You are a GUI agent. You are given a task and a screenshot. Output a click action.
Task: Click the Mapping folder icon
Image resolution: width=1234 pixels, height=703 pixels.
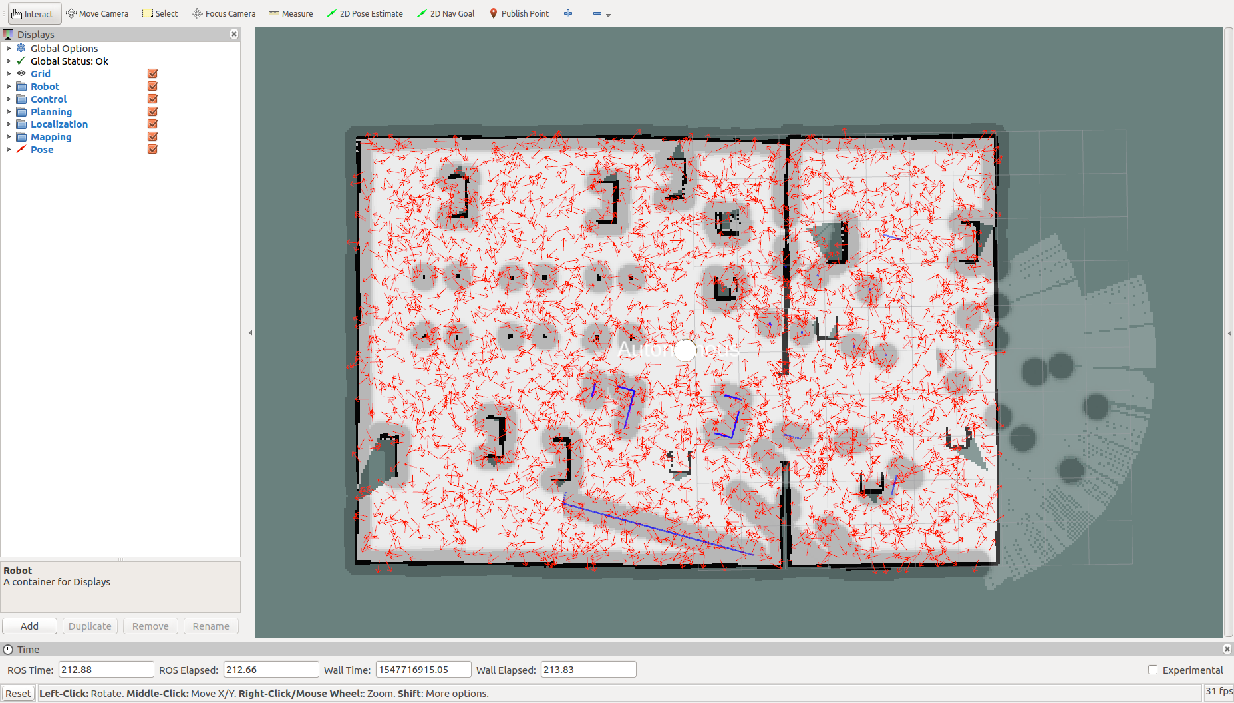(21, 136)
